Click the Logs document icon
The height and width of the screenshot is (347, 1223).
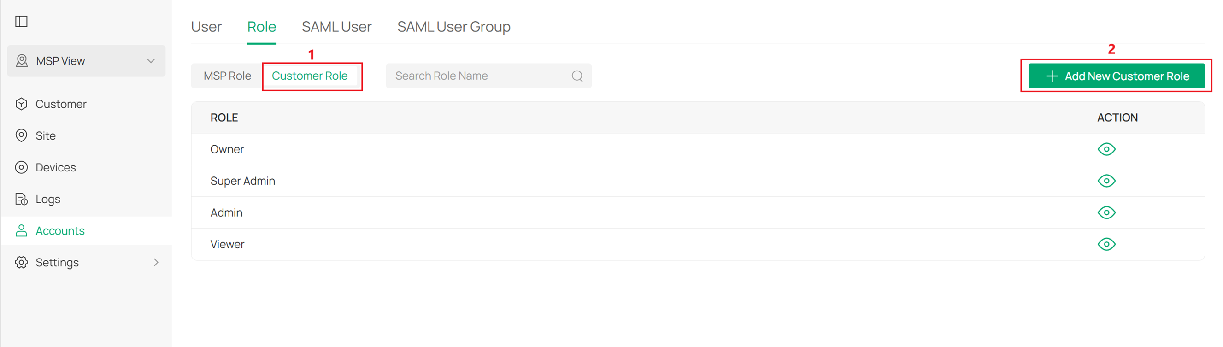(x=21, y=200)
